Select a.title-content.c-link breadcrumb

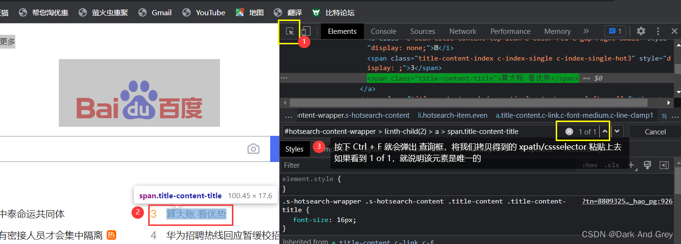pos(574,115)
